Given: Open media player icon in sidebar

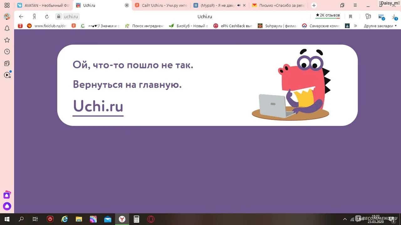Looking at the screenshot, I should tap(7, 75).
